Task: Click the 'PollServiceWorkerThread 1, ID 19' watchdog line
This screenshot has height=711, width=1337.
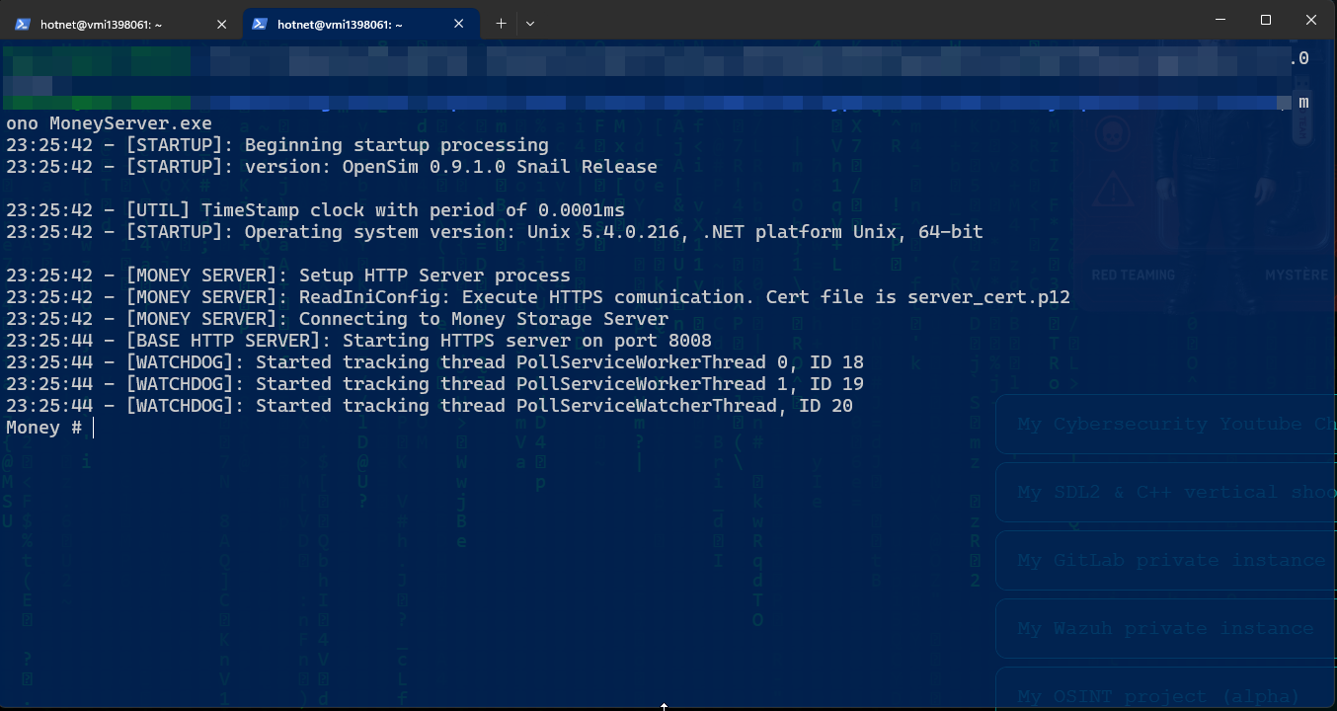Action: (434, 384)
